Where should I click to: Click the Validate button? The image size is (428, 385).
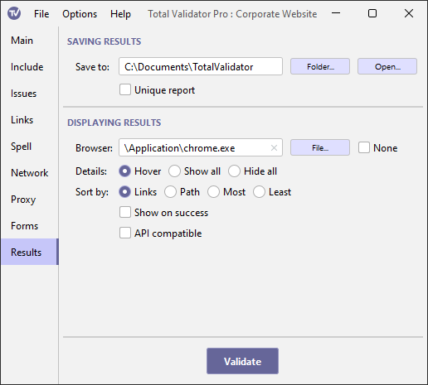pos(242,361)
